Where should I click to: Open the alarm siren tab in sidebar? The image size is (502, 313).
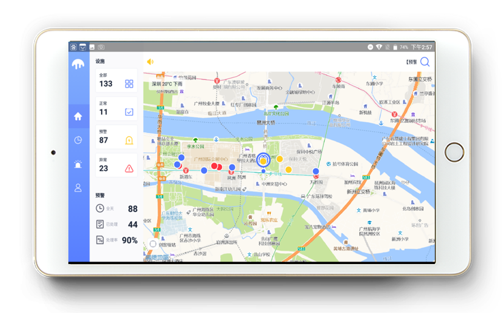78,164
